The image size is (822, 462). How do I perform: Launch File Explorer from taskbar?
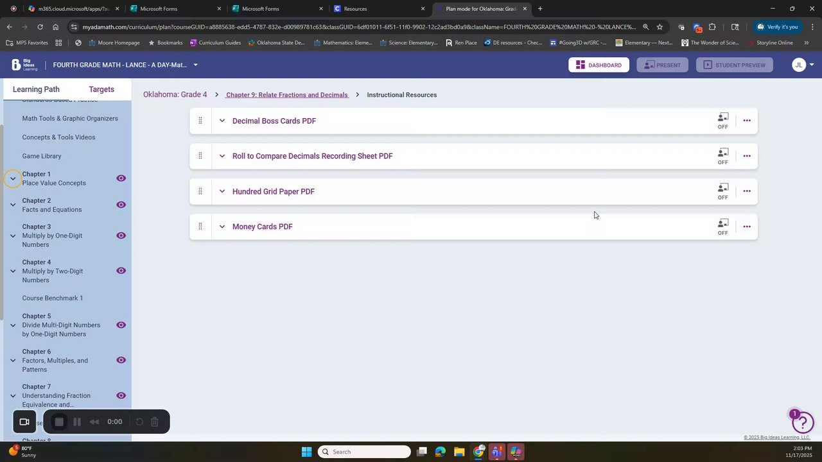coord(459,452)
